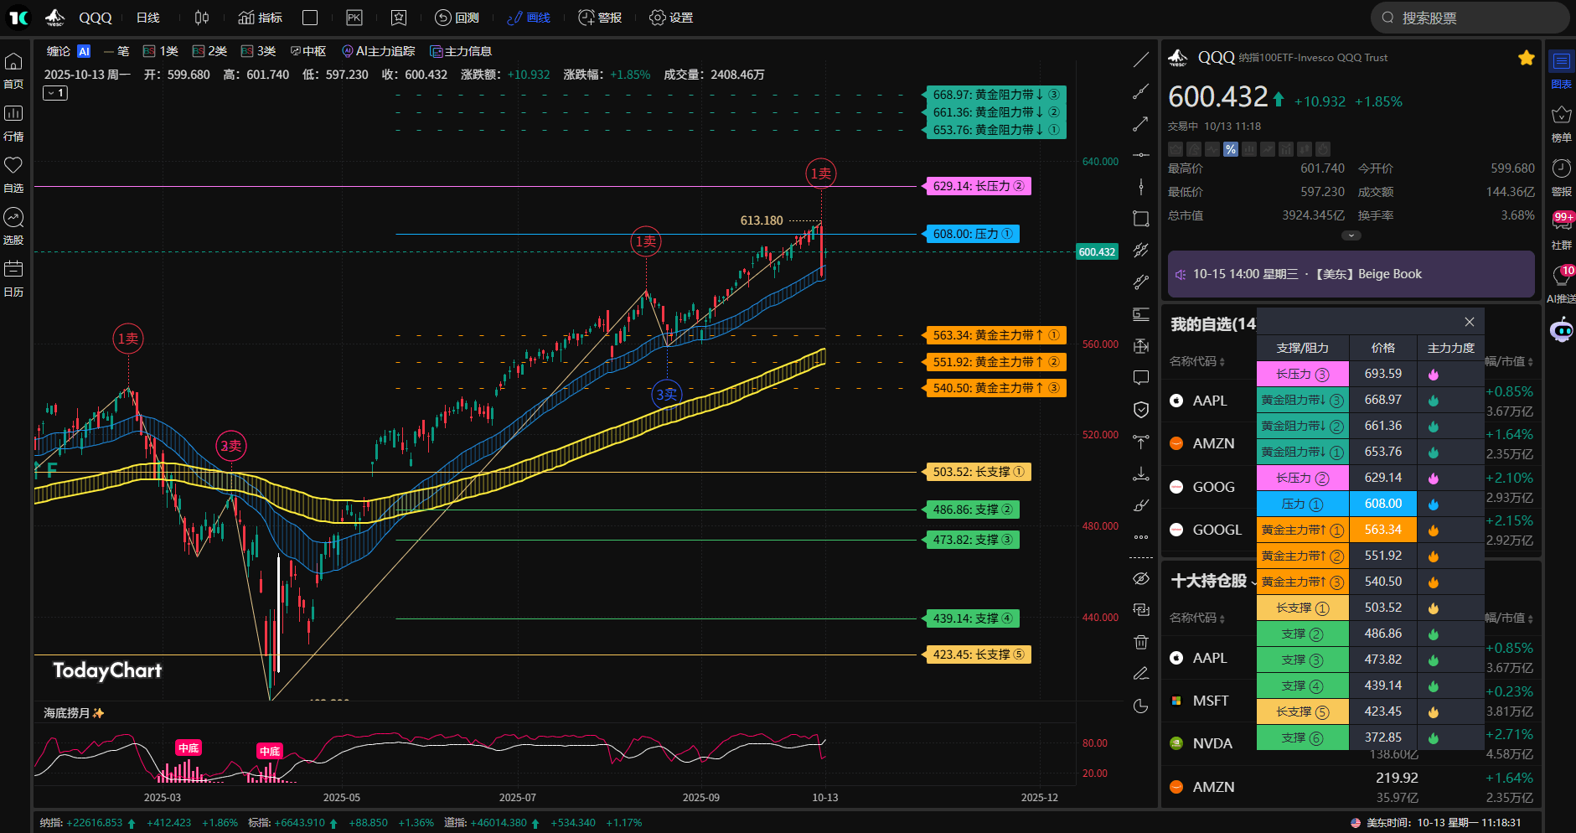
Task: Select the orange 黄金主力带↑① swatch row
Action: click(1302, 530)
